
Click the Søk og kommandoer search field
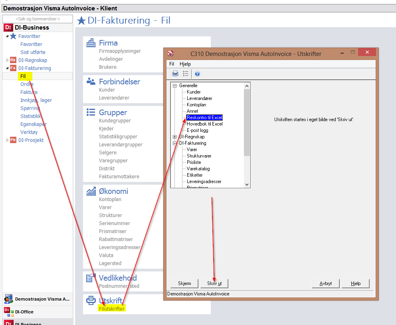(38, 19)
